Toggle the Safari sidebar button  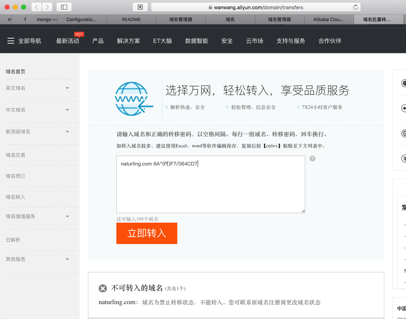click(64, 7)
